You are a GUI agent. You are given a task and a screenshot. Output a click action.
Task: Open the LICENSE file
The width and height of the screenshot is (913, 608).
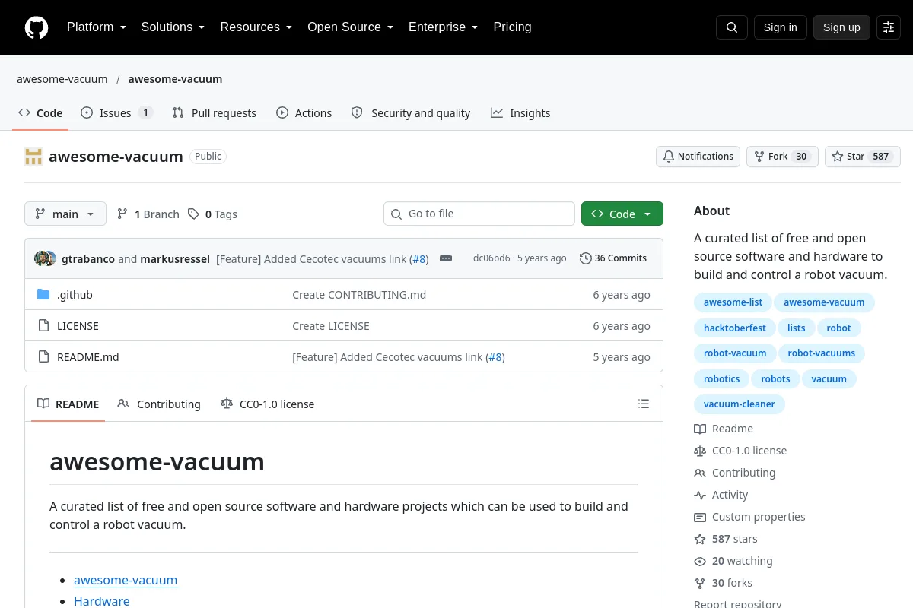(78, 326)
